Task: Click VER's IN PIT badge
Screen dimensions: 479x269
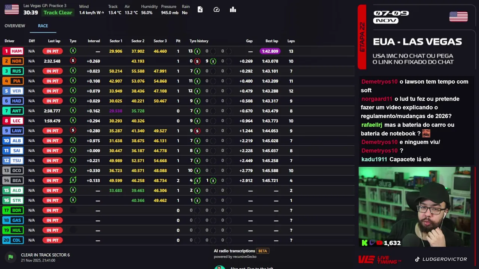Action: 52,91
